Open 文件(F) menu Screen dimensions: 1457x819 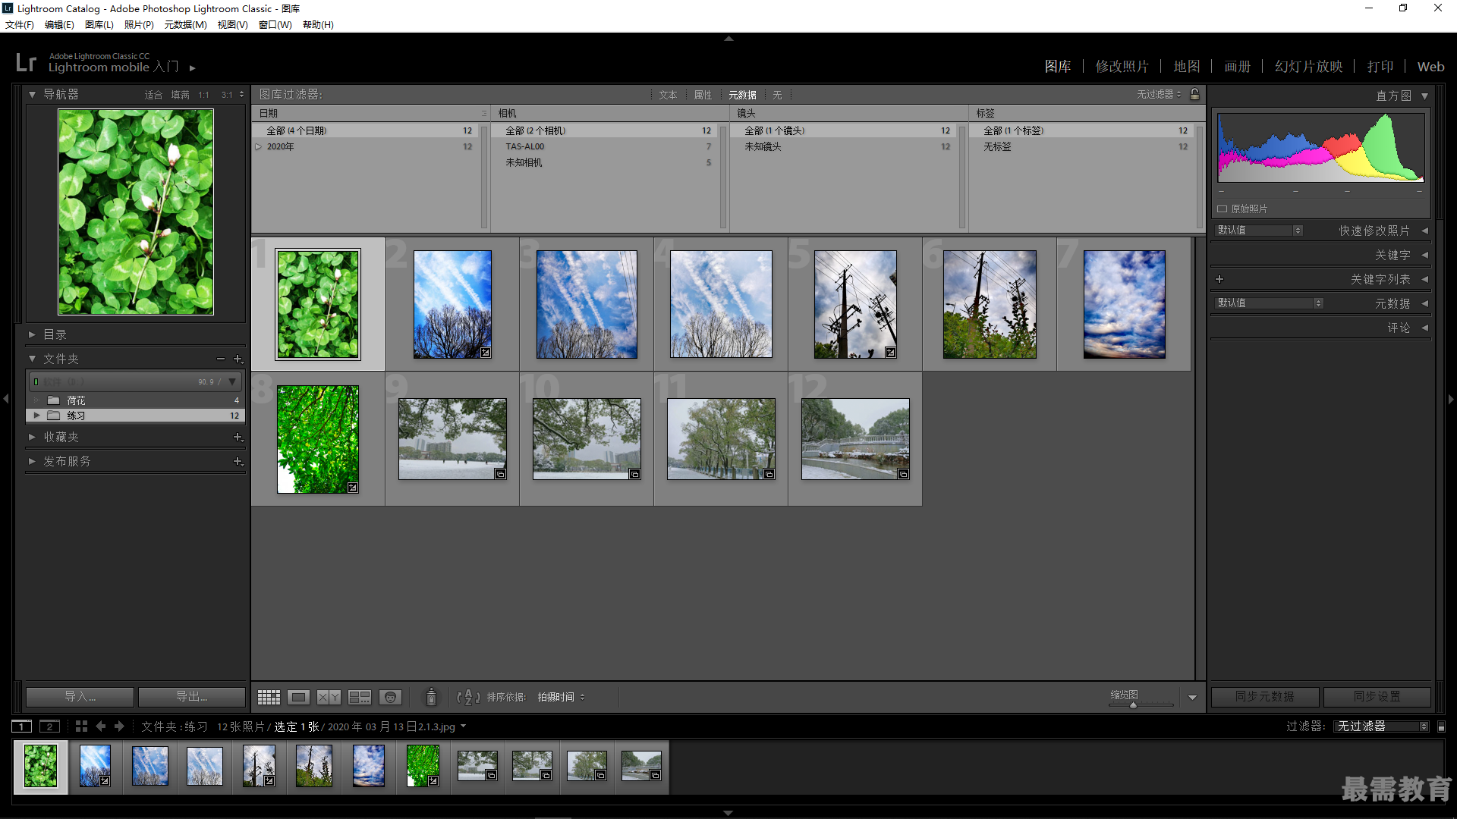click(20, 25)
